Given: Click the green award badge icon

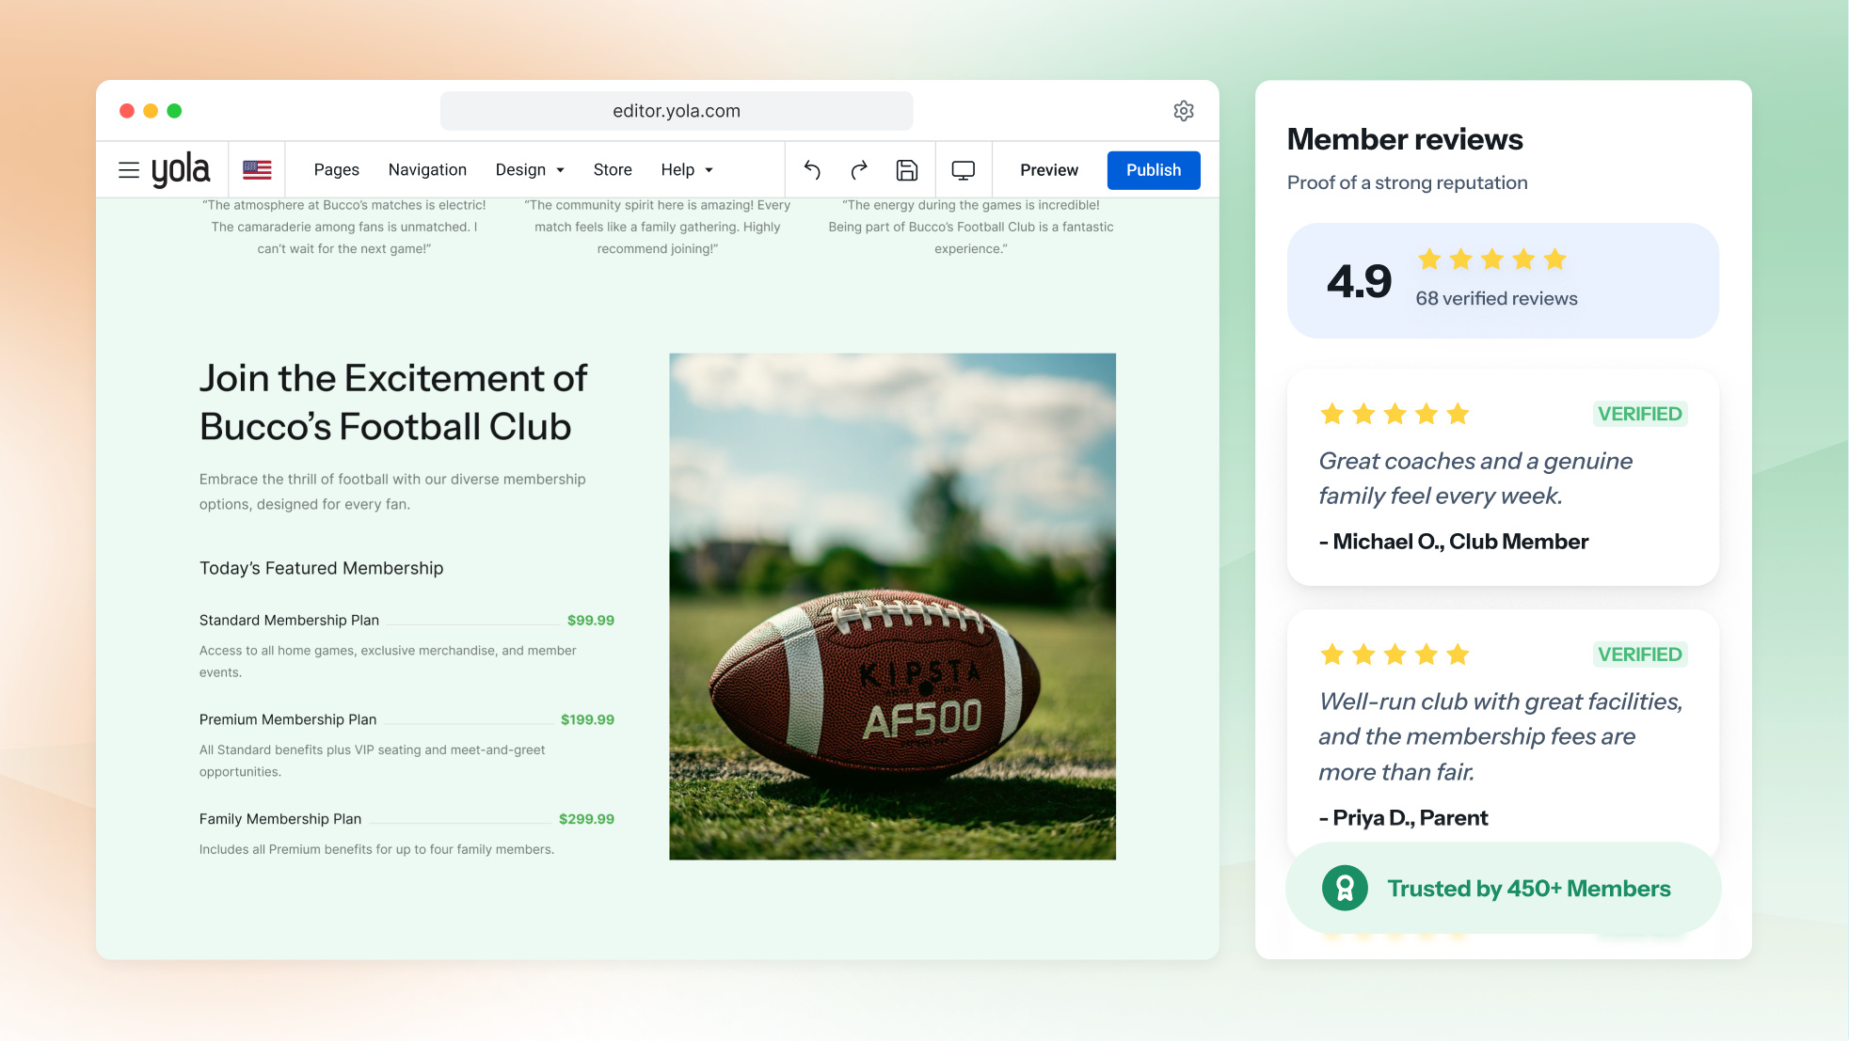Looking at the screenshot, I should [1345, 888].
